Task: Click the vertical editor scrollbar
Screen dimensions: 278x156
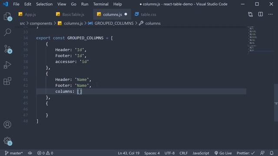Action: point(276,103)
